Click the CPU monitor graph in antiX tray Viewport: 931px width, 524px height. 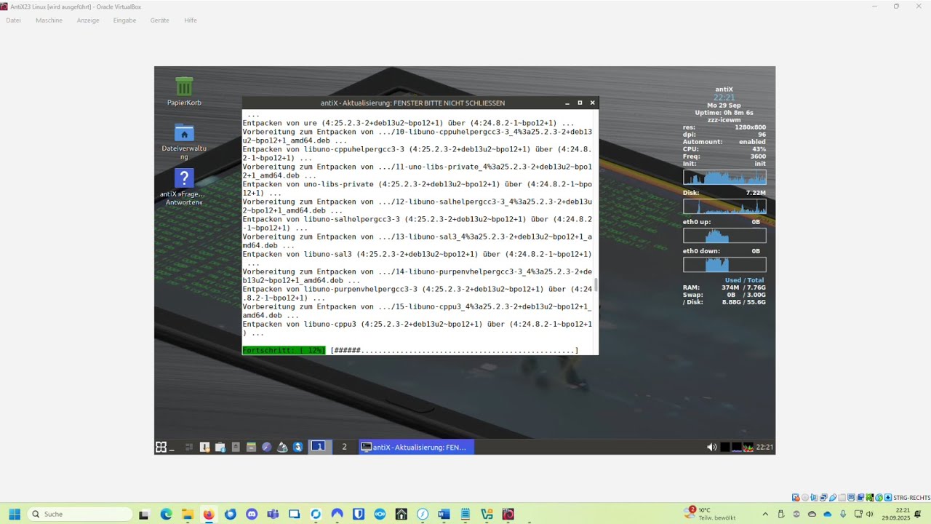click(748, 447)
